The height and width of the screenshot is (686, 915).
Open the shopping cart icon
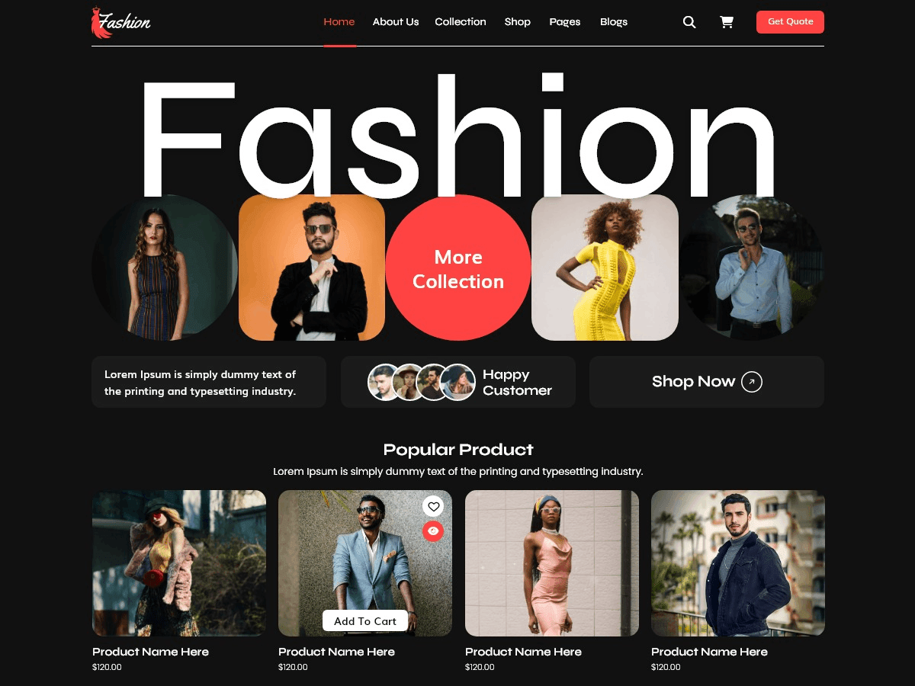(x=727, y=22)
